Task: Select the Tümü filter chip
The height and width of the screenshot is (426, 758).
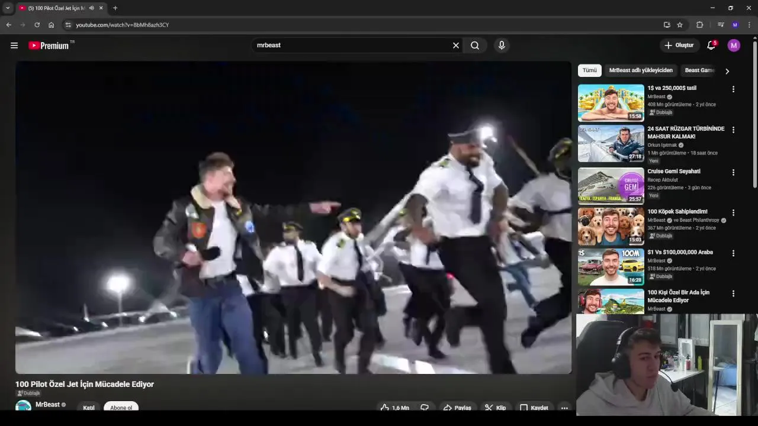Action: 590,70
